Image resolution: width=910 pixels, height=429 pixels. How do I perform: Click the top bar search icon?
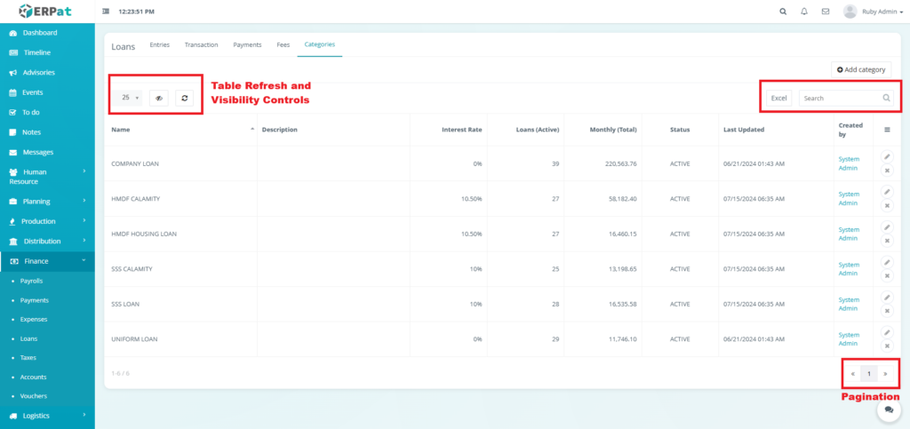pyautogui.click(x=783, y=12)
